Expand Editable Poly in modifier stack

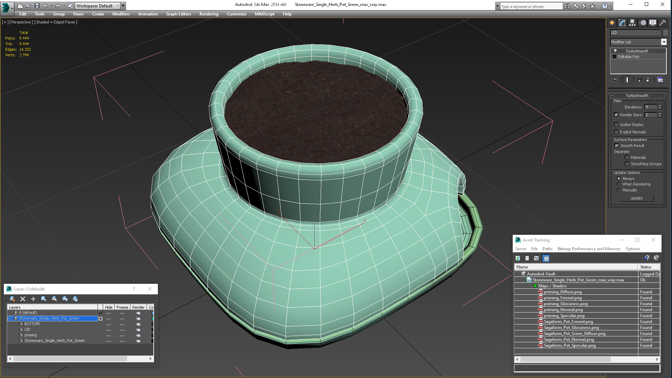[614, 57]
